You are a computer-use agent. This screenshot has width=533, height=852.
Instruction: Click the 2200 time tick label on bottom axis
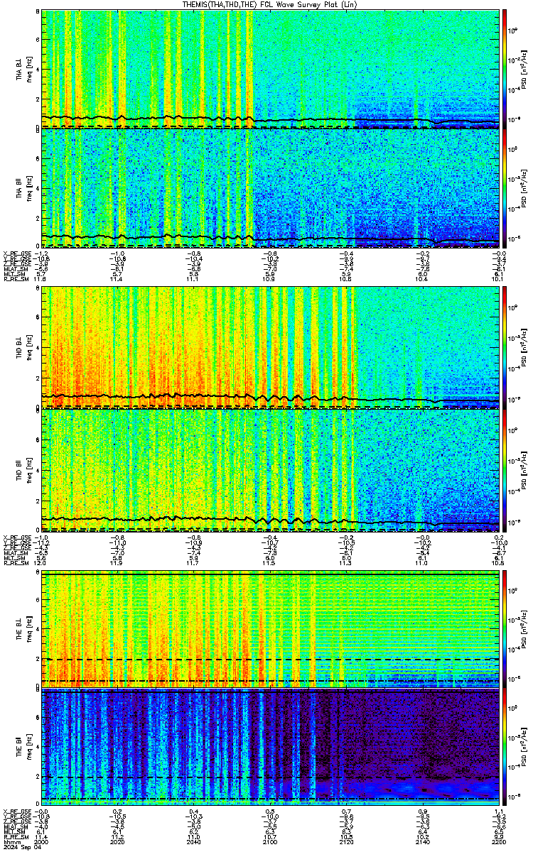[x=499, y=843]
